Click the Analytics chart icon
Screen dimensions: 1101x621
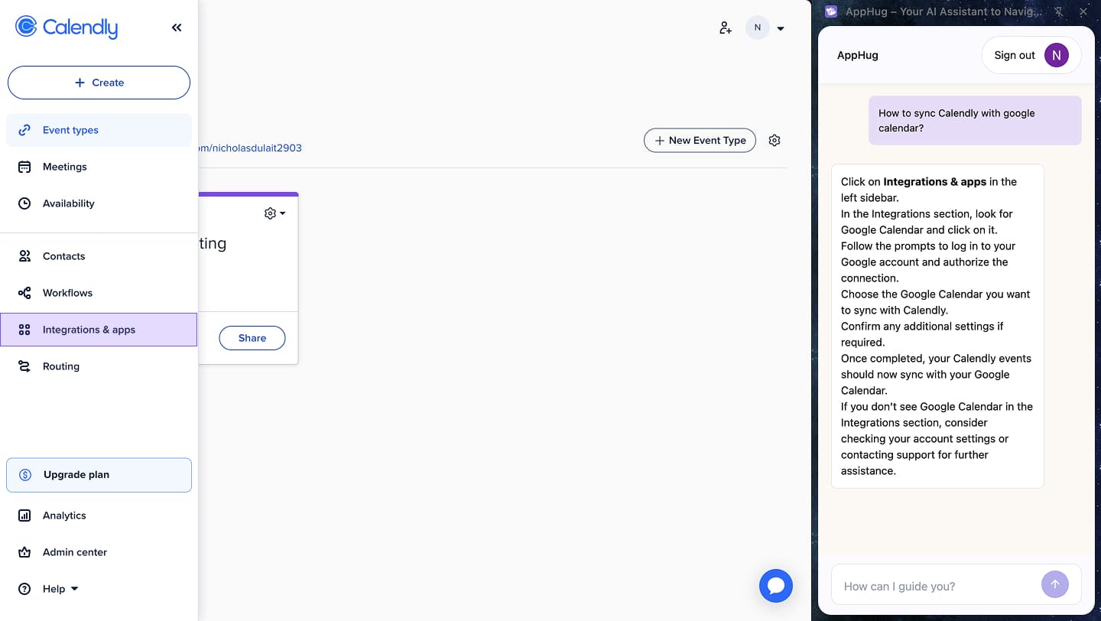(24, 515)
